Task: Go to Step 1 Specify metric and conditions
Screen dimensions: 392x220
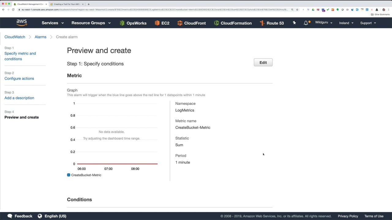Action: (x=20, y=56)
